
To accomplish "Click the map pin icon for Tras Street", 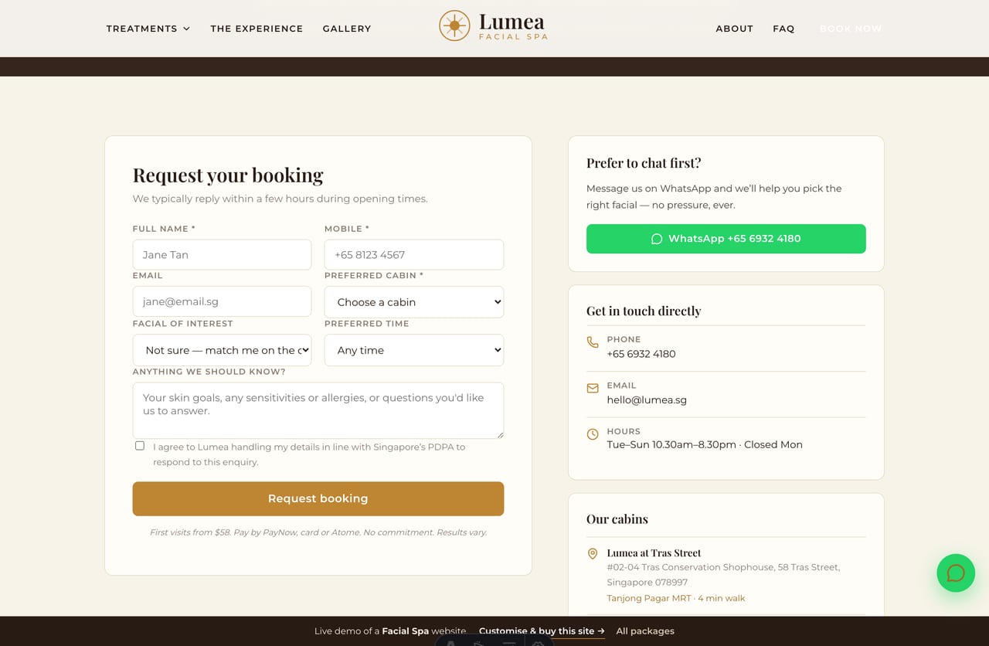I will click(593, 553).
